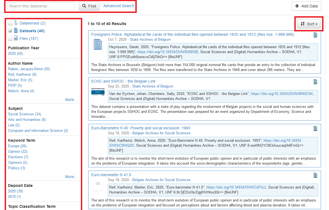Image resolution: width=329 pixels, height=210 pixels.
Task: Uncheck the Datasets checkbox
Action: pos(10,31)
